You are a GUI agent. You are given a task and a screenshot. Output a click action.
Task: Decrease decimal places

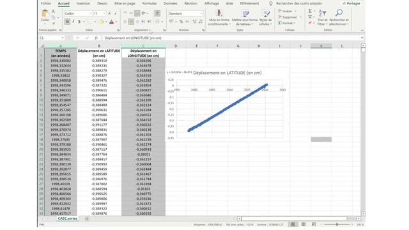tap(201, 22)
